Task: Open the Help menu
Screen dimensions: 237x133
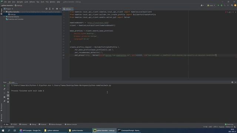Action: [x=59, y=2]
